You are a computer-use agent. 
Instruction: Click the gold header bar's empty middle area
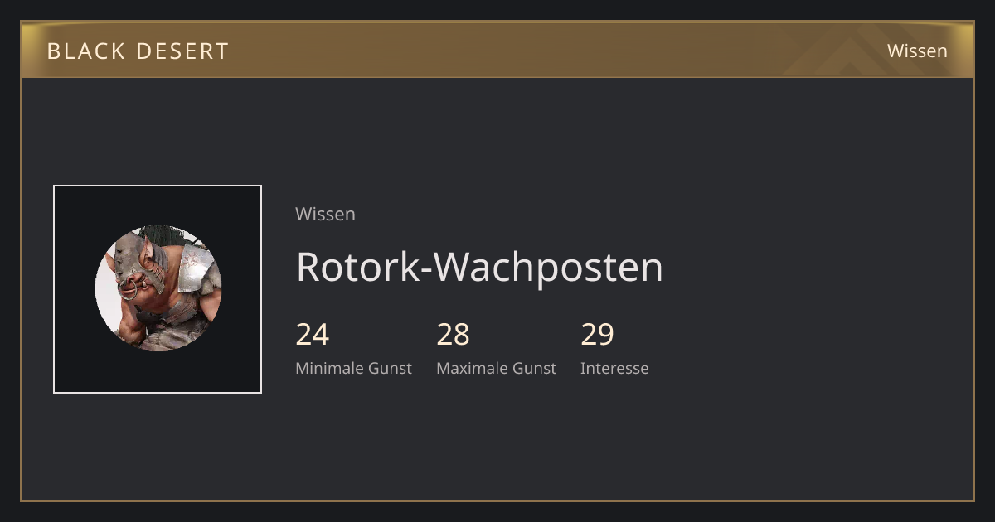click(x=498, y=51)
